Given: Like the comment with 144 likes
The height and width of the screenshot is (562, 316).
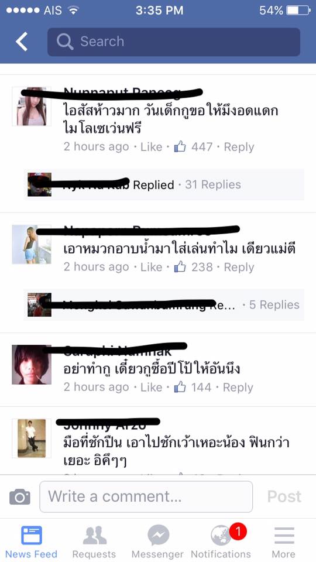Looking at the screenshot, I should pos(151,388).
